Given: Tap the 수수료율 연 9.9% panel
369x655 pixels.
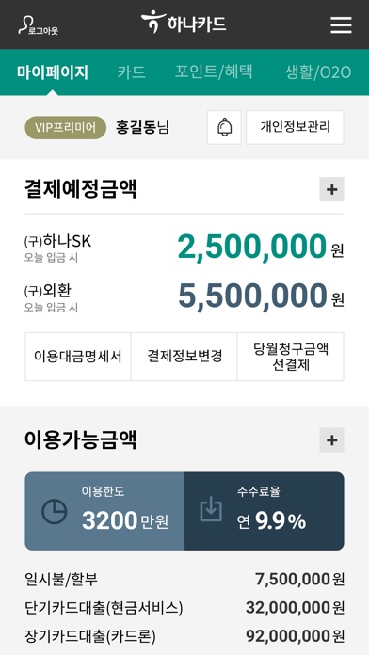Looking at the screenshot, I should 265,511.
